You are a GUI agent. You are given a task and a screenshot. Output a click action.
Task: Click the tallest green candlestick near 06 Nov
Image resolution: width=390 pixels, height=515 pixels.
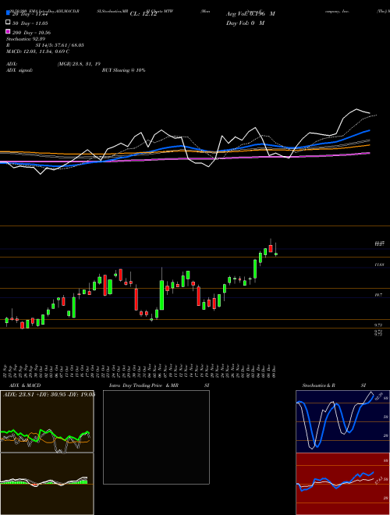[161, 295]
